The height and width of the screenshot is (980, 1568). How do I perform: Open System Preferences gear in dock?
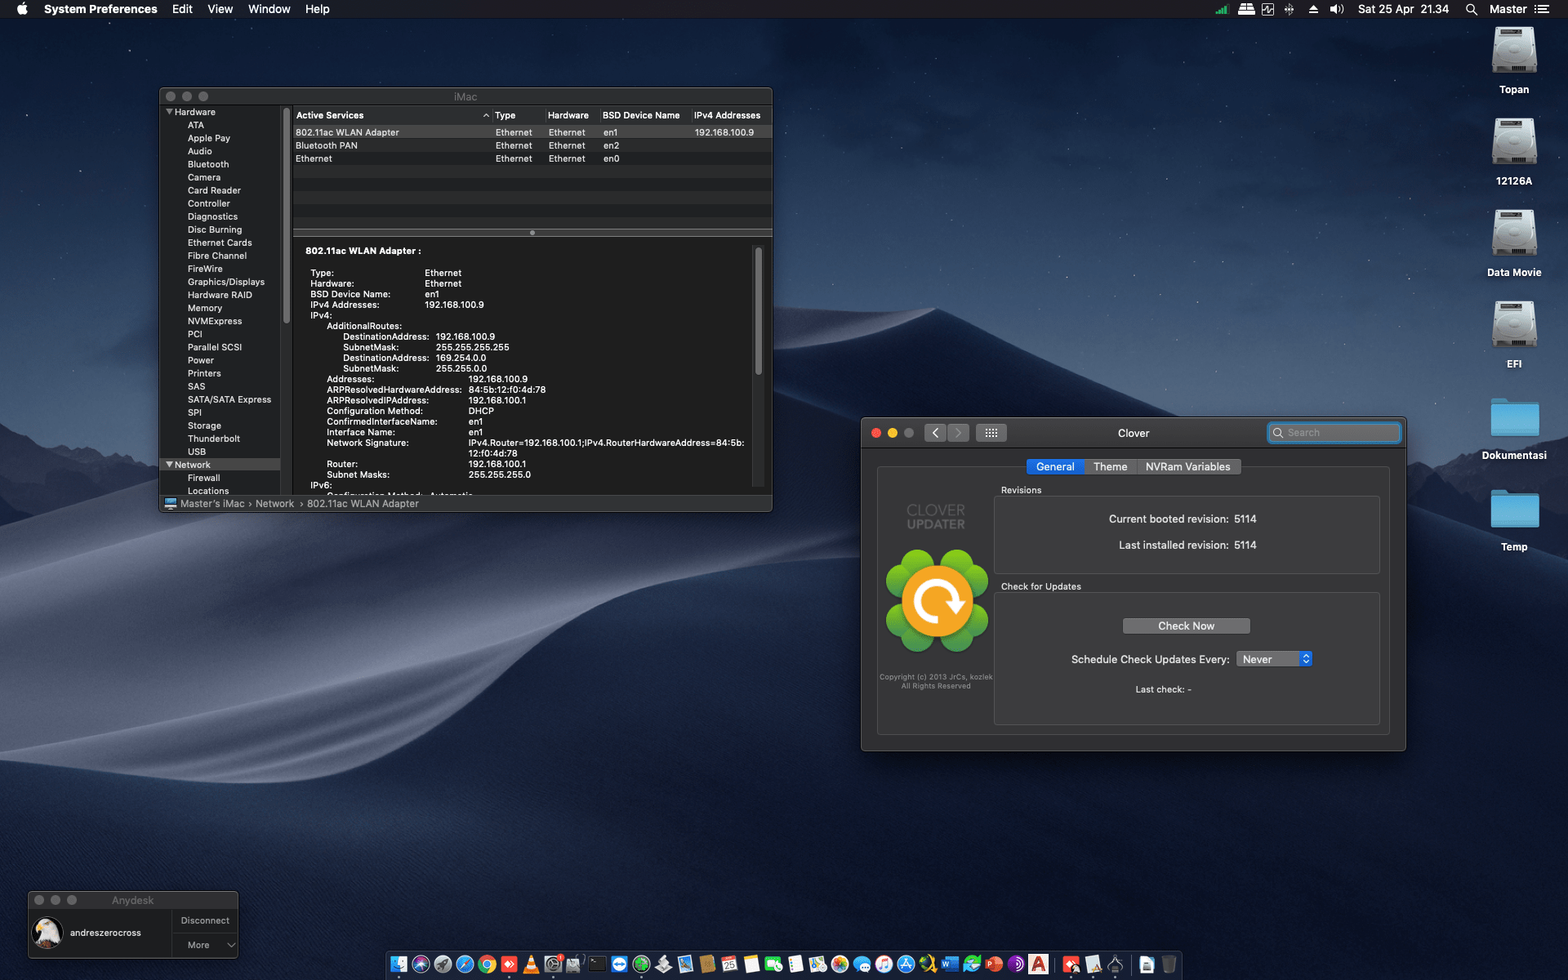(553, 964)
